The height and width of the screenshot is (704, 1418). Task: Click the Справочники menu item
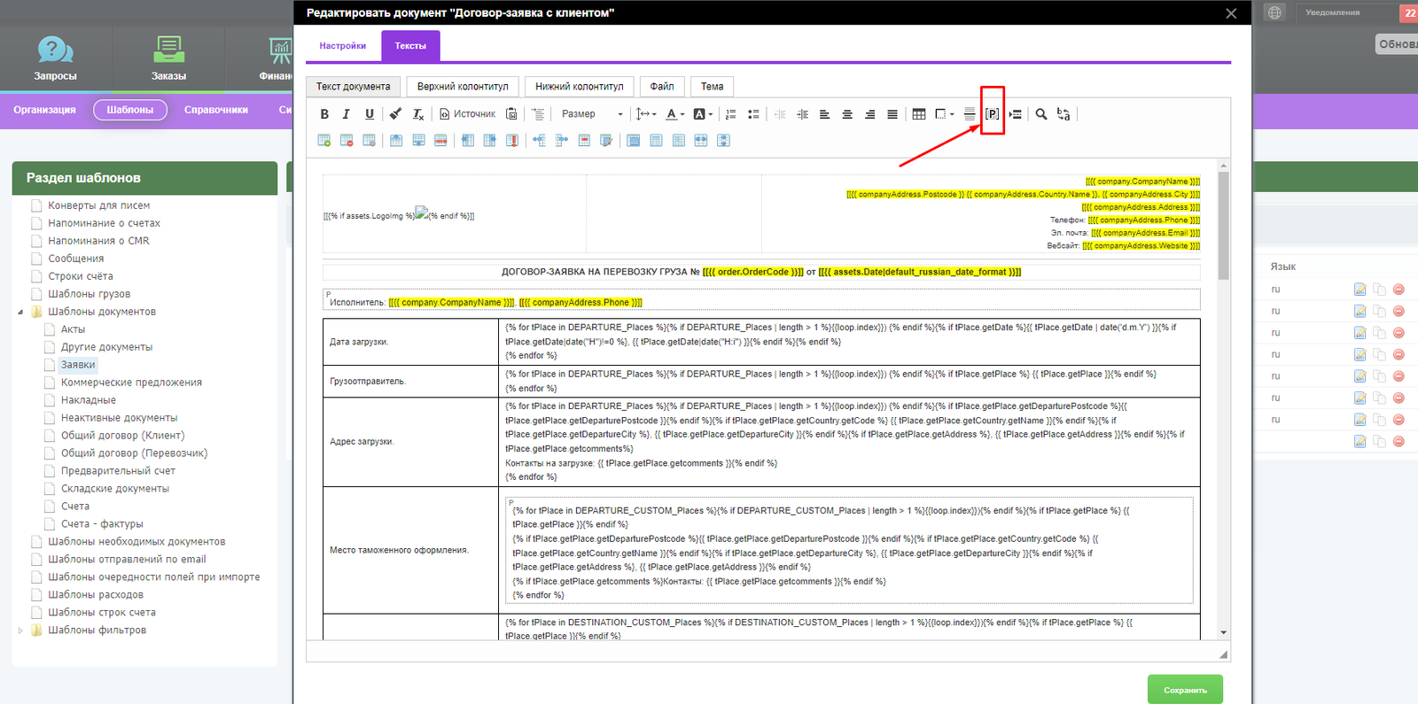pos(216,110)
